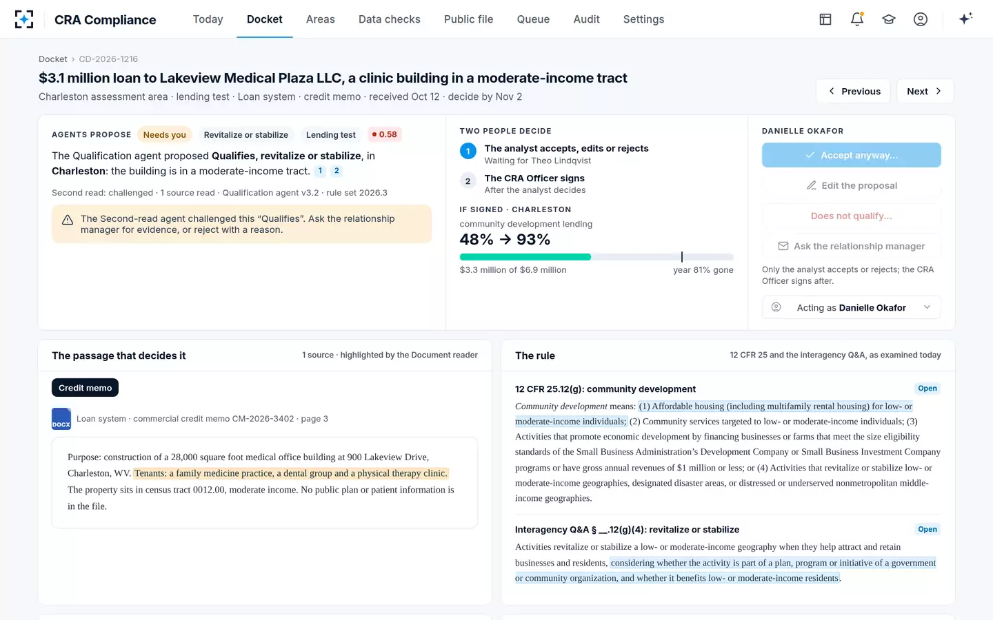Open source reference 2

(x=337, y=171)
